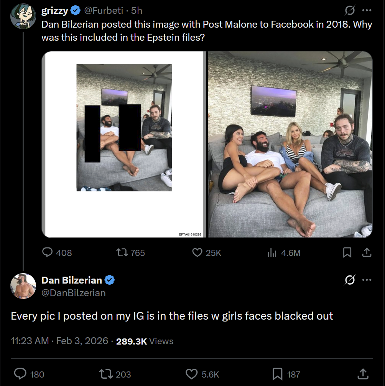385x386 pixels.
Task: Share grizzy's post
Action: [x=367, y=252]
